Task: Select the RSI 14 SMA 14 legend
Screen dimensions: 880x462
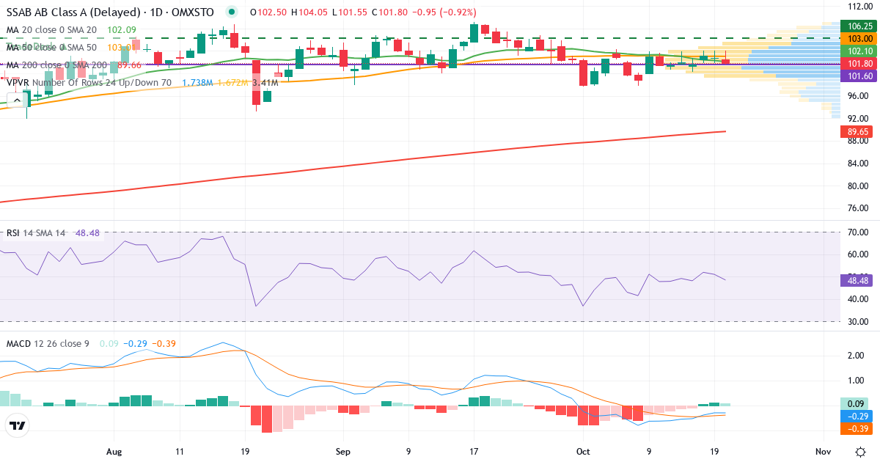Action: point(36,233)
